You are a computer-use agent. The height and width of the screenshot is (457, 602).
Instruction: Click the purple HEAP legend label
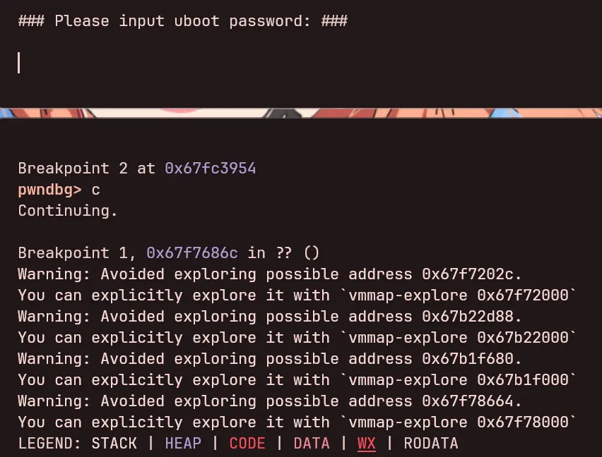tap(182, 444)
